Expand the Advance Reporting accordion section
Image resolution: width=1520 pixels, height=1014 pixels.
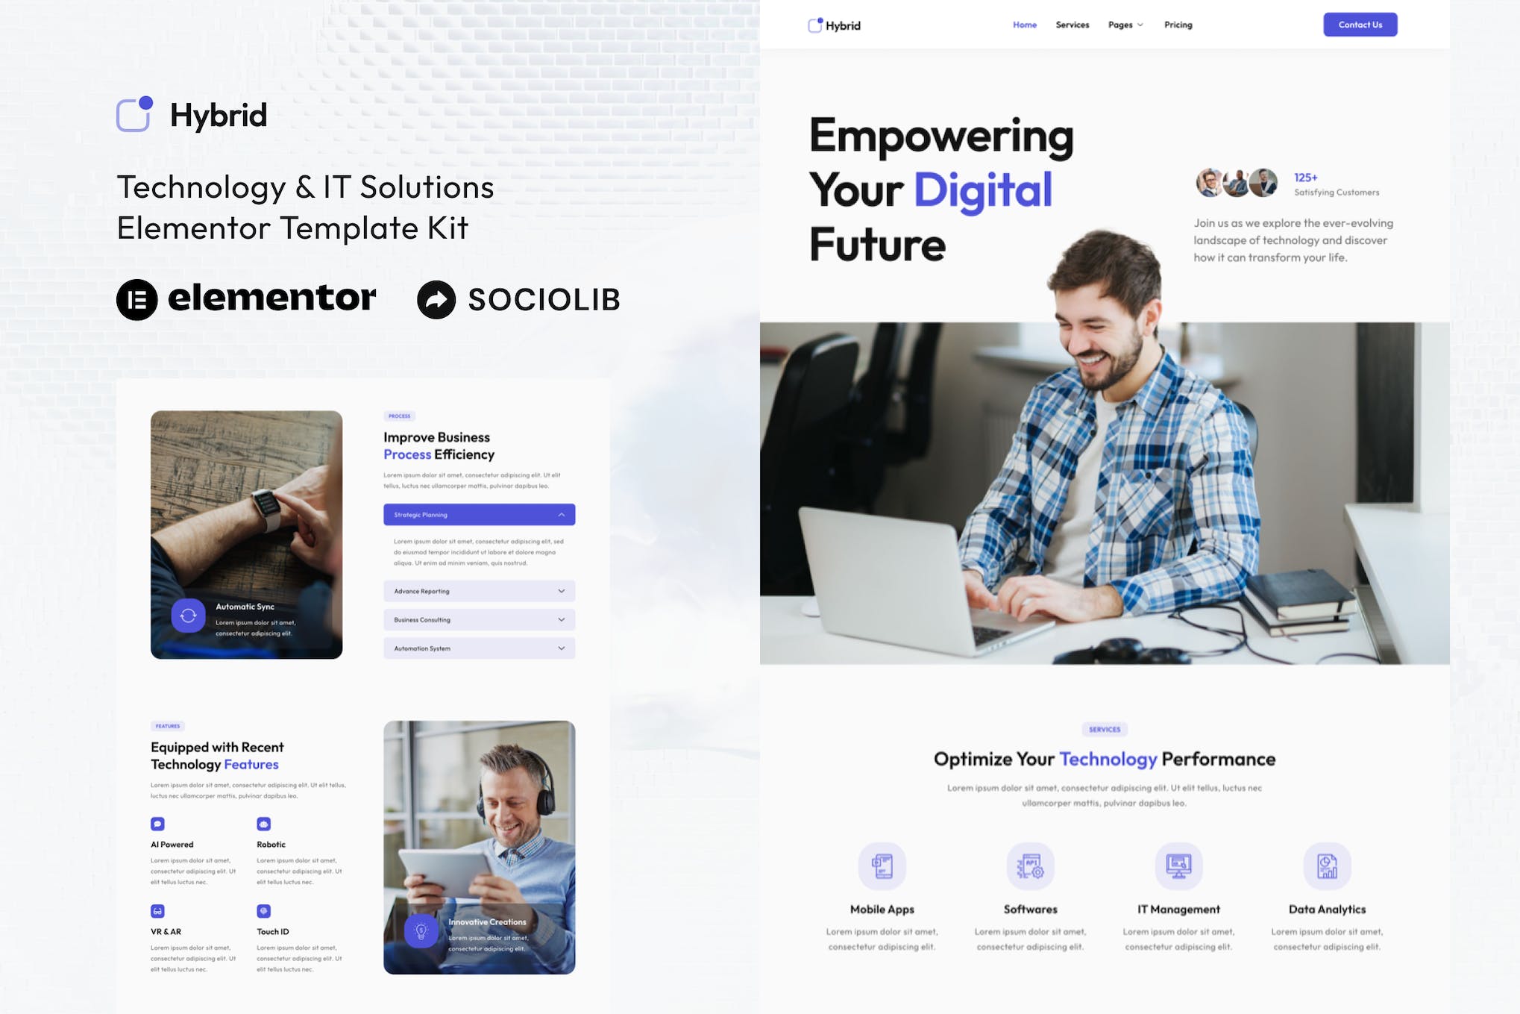476,589
